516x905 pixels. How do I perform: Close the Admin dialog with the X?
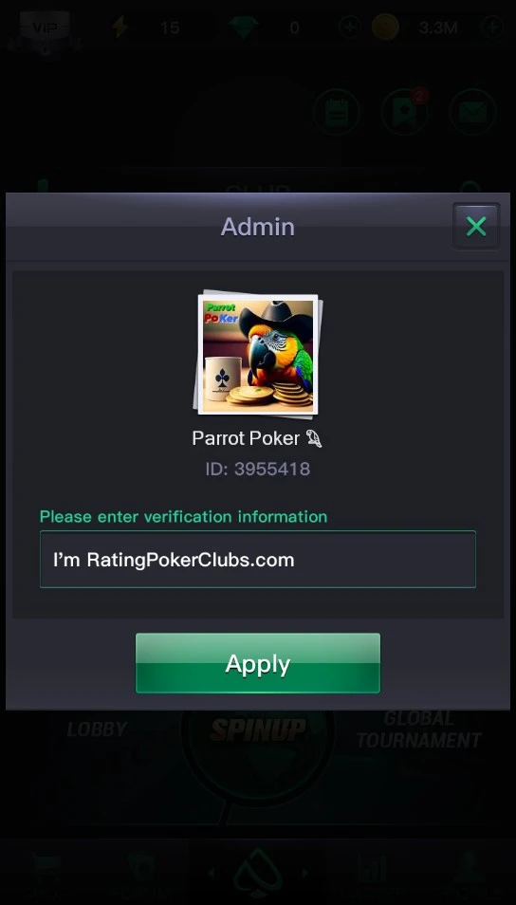[475, 226]
